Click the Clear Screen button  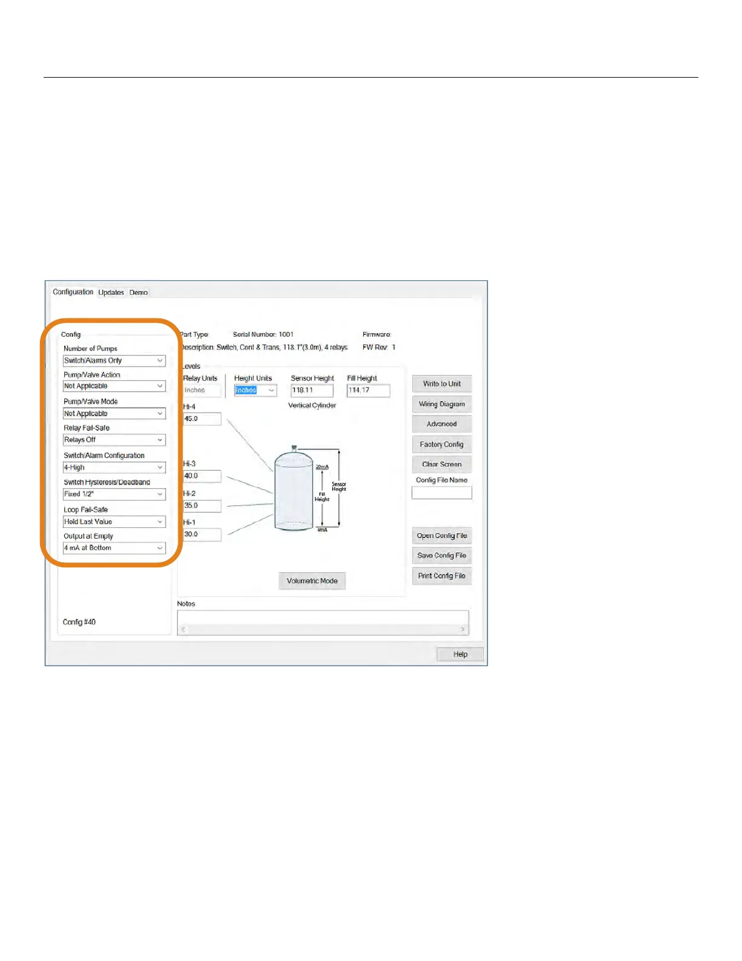pyautogui.click(x=442, y=465)
